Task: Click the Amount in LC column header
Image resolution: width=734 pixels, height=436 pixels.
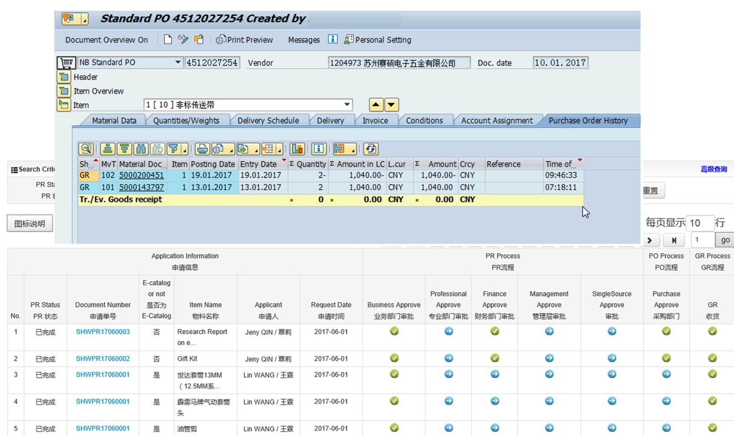Action: (357, 164)
